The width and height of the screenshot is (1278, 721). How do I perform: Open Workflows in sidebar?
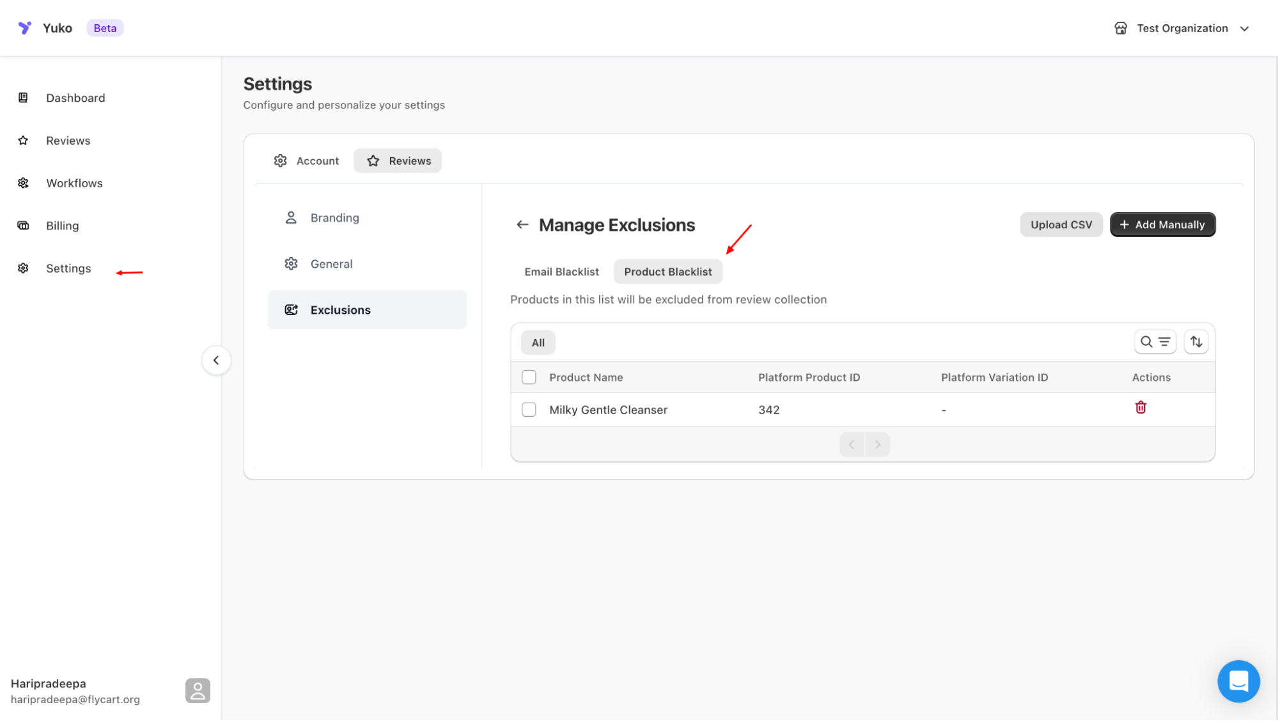(x=74, y=183)
